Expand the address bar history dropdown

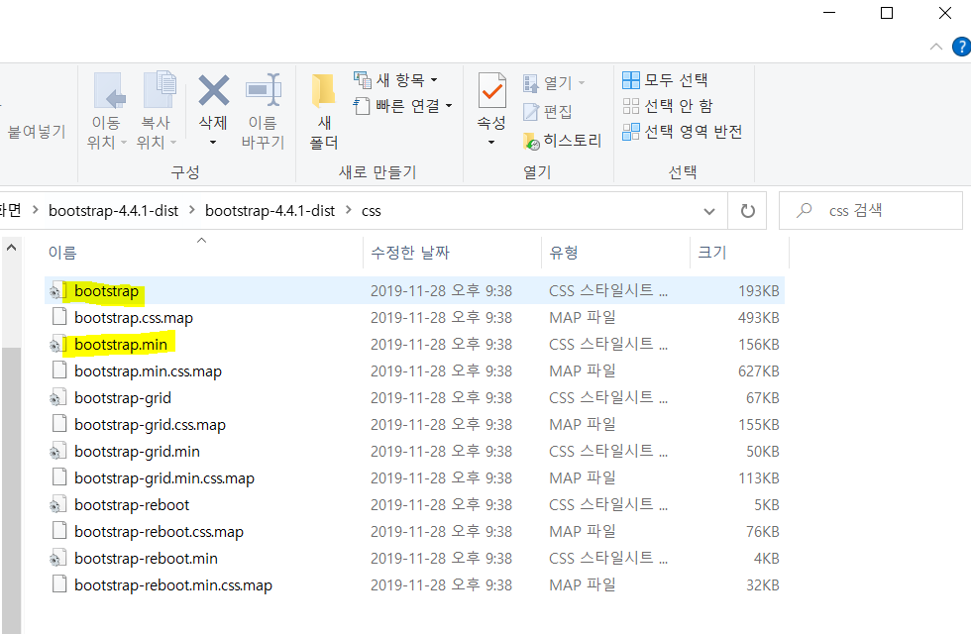[x=709, y=211]
